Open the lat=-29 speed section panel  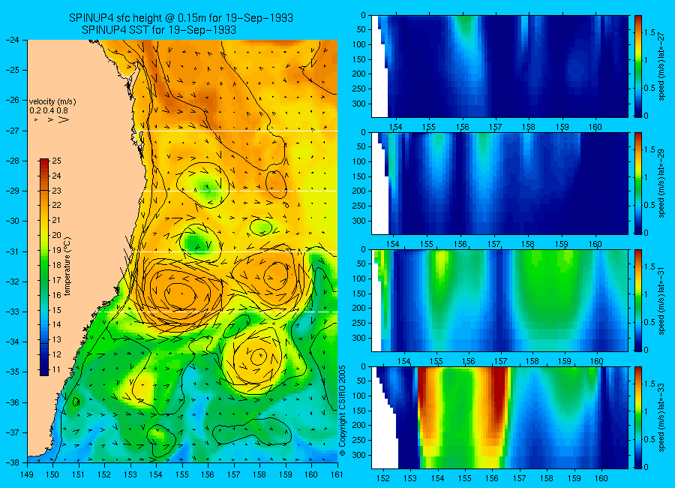click(499, 183)
